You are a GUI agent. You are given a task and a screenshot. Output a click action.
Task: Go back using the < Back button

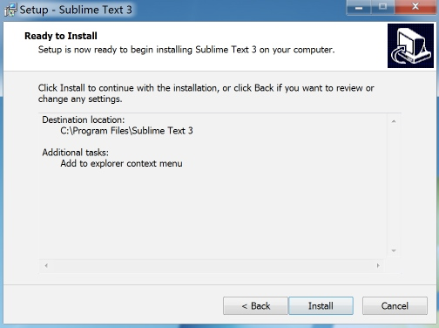tap(255, 305)
